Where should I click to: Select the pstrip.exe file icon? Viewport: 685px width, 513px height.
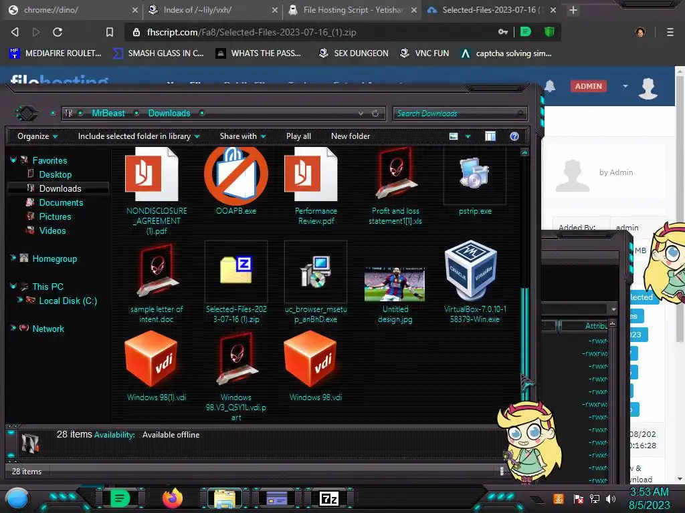[x=474, y=173]
